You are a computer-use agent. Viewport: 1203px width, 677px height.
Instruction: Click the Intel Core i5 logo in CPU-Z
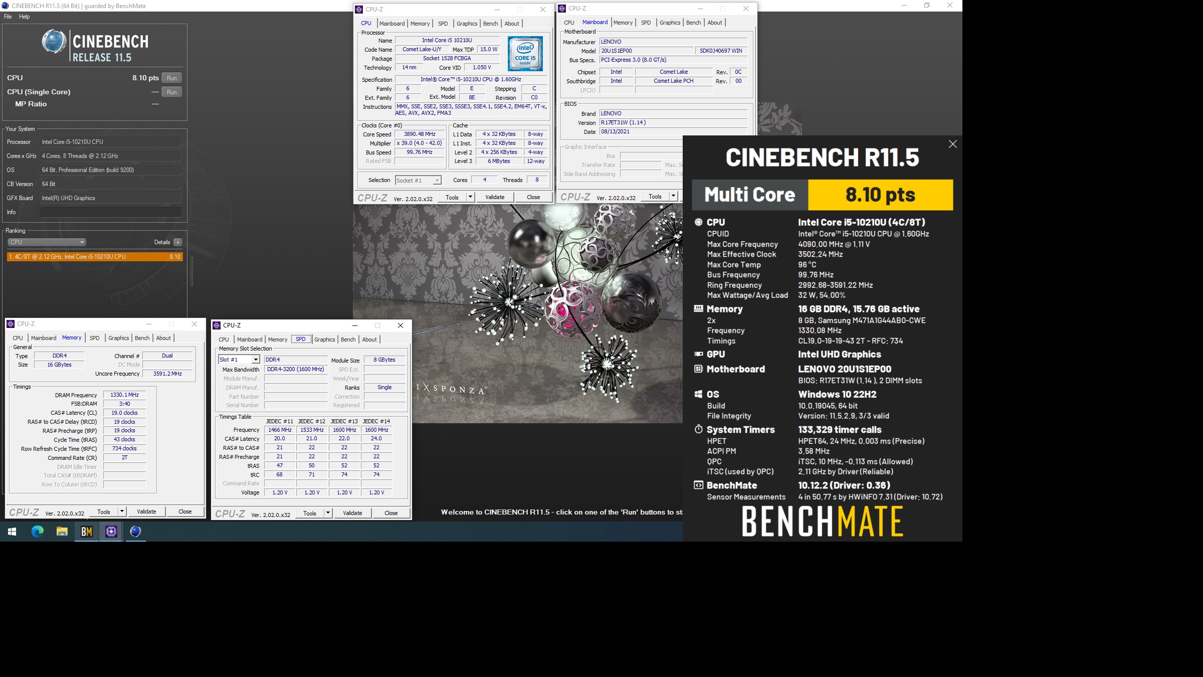click(x=525, y=53)
